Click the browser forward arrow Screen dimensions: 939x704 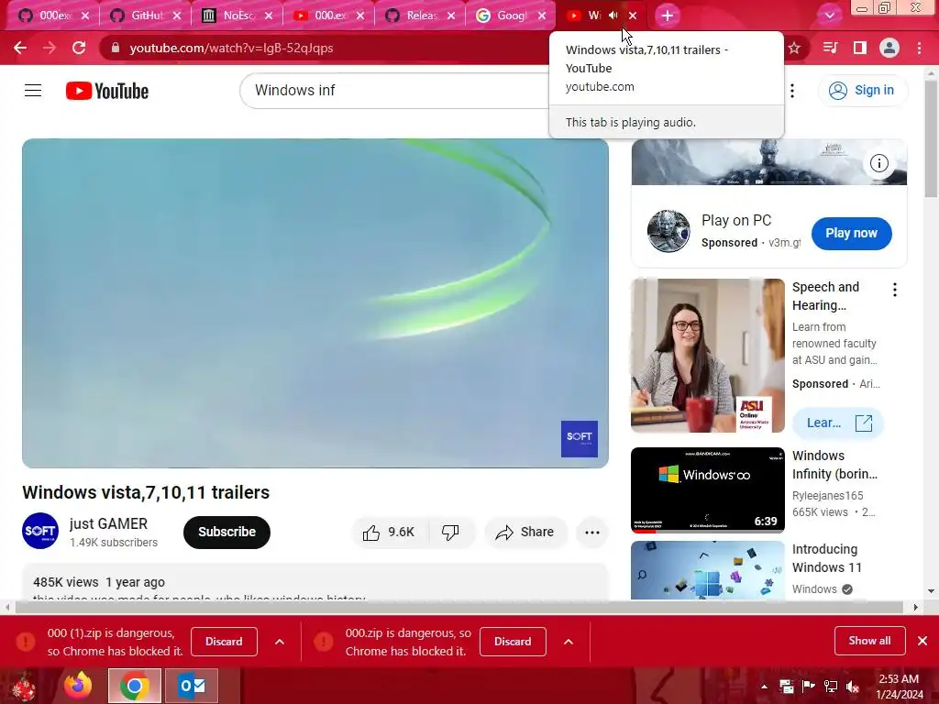[x=50, y=48]
